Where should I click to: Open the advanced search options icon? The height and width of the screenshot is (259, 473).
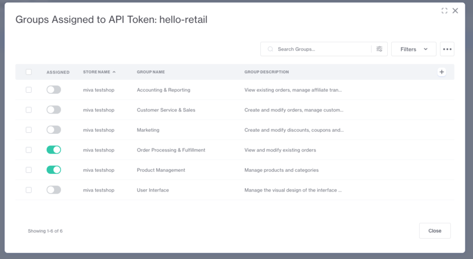click(380, 49)
